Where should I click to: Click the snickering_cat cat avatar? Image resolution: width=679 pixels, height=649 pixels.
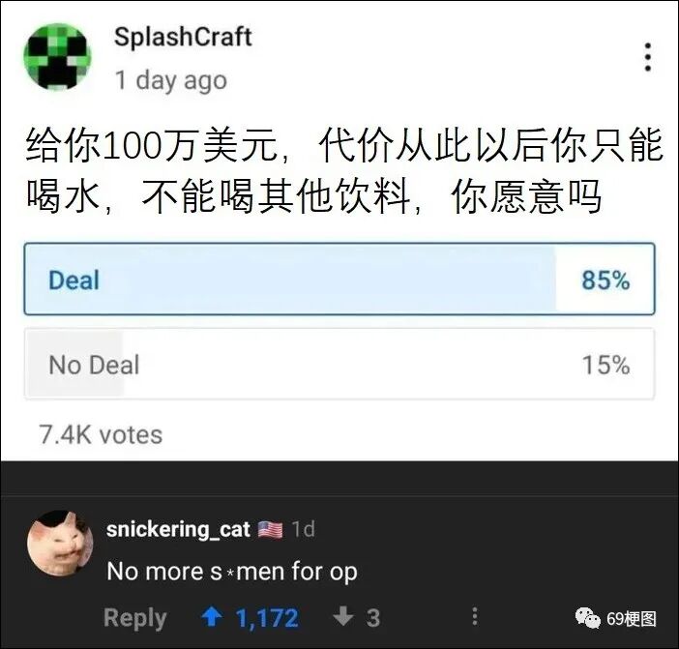tap(60, 543)
